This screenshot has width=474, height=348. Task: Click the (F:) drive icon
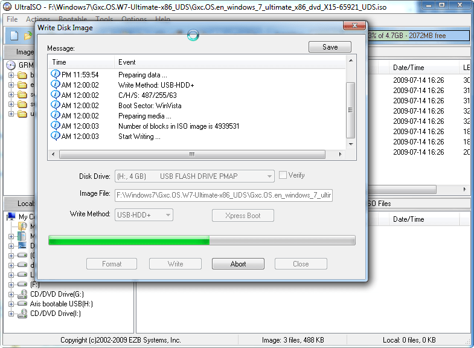22,284
